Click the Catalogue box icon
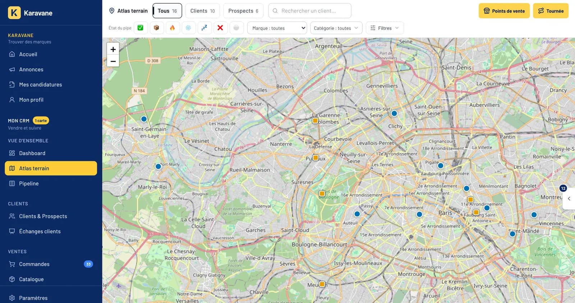This screenshot has width=575, height=303. [x=12, y=279]
